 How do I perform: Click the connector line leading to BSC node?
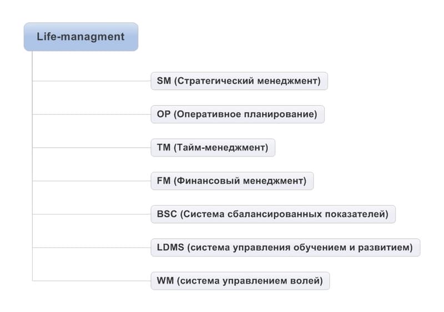pos(92,214)
